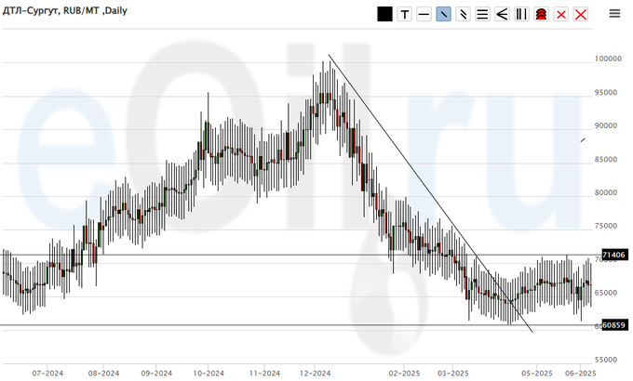633x381 pixels.
Task: Click the 60859 price level label
Action: coord(613,325)
